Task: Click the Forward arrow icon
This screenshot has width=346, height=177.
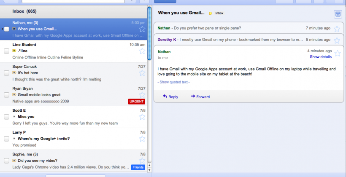Action: pyautogui.click(x=193, y=97)
